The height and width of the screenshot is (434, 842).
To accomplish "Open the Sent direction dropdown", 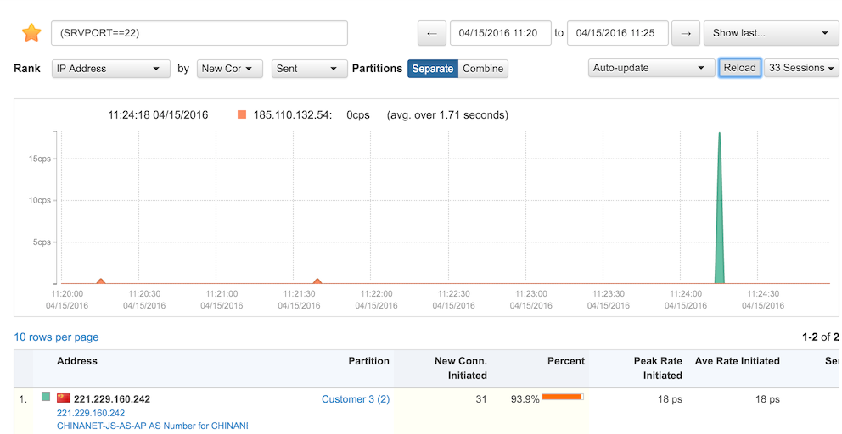I will [x=309, y=69].
